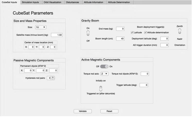Viewport: 193px width, 117px height.
Task: Click Center of mass Y field
Action: pos(42,47)
